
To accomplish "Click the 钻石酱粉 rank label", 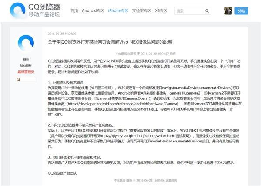I will pos(26,65).
